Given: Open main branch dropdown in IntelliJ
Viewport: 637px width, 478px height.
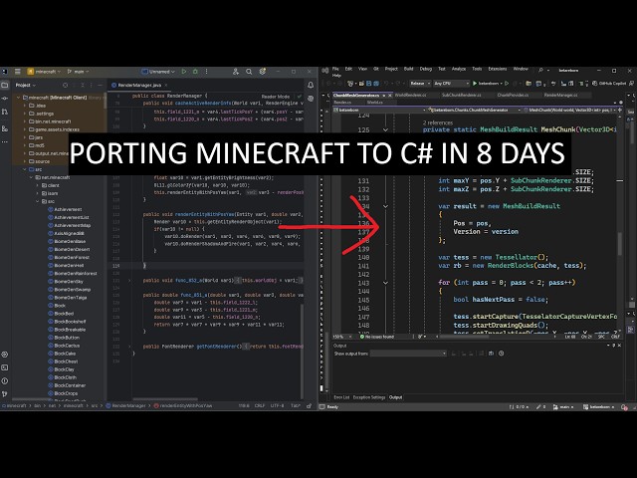Looking at the screenshot, I should 78,72.
